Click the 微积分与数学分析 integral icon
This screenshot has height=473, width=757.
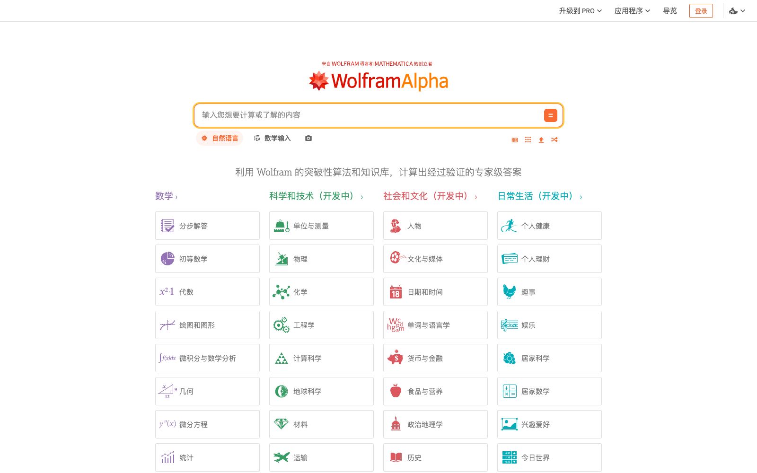click(x=167, y=358)
